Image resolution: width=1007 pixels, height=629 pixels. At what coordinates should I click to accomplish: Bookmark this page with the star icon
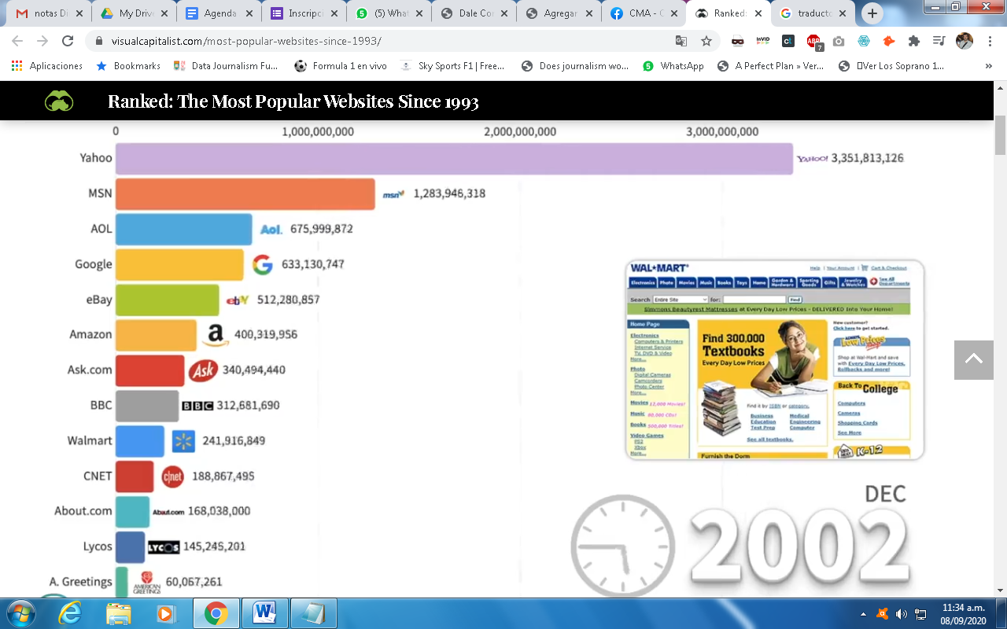click(x=706, y=41)
